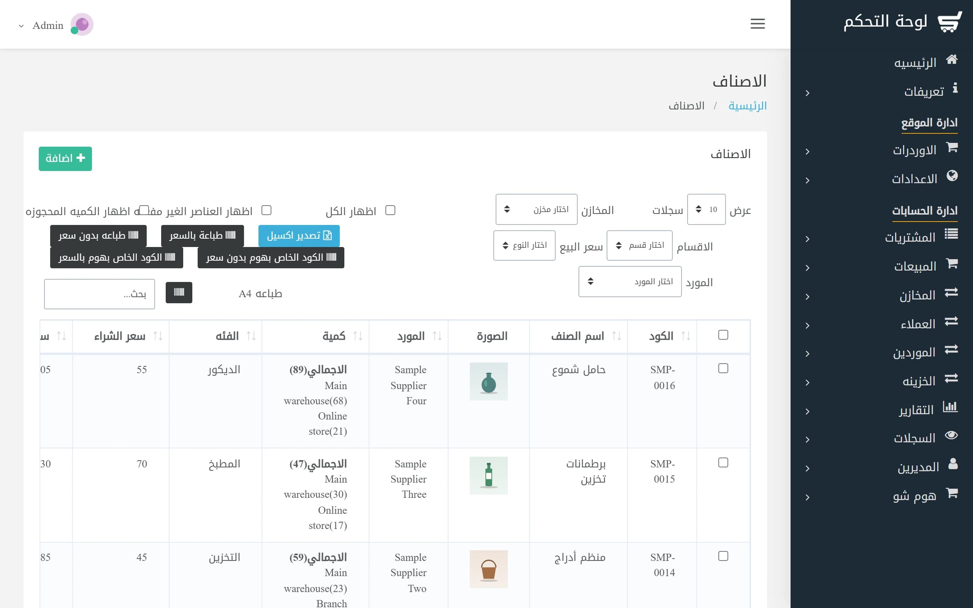
Task: Click the طباعه A4 link
Action: [260, 293]
